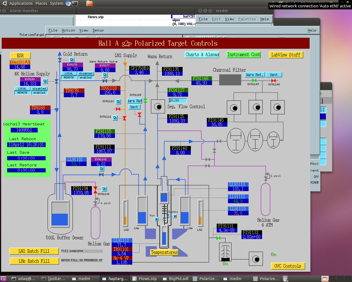The image size is (352, 282).
Task: Open Instrument Cont panel
Action: pos(244,55)
